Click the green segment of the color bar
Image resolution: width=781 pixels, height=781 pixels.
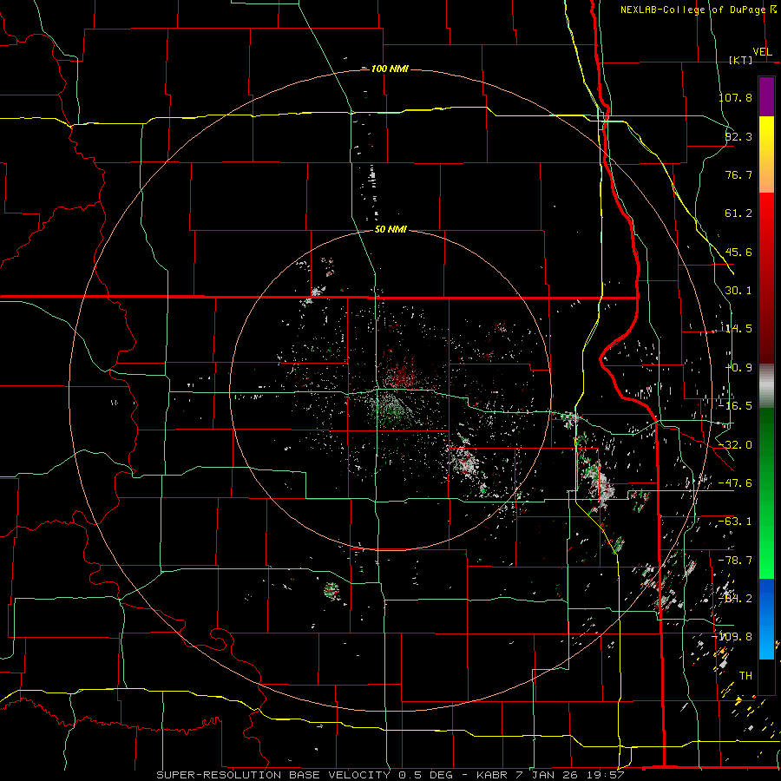click(766, 493)
